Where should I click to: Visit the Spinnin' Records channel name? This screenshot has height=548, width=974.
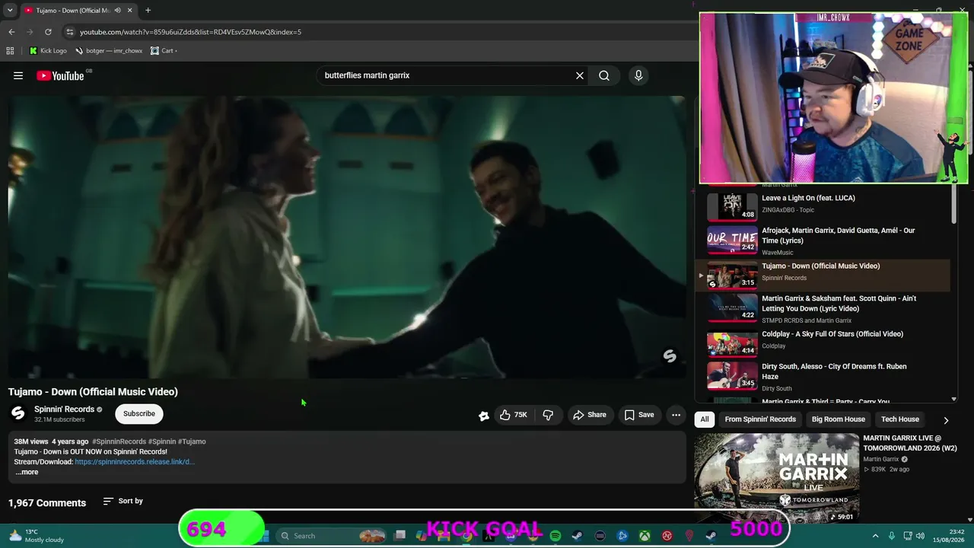[64, 409]
